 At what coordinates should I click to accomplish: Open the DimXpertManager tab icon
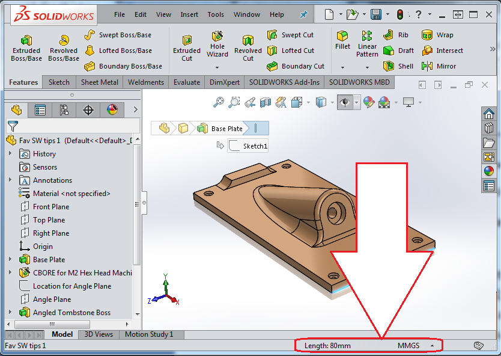click(x=88, y=111)
